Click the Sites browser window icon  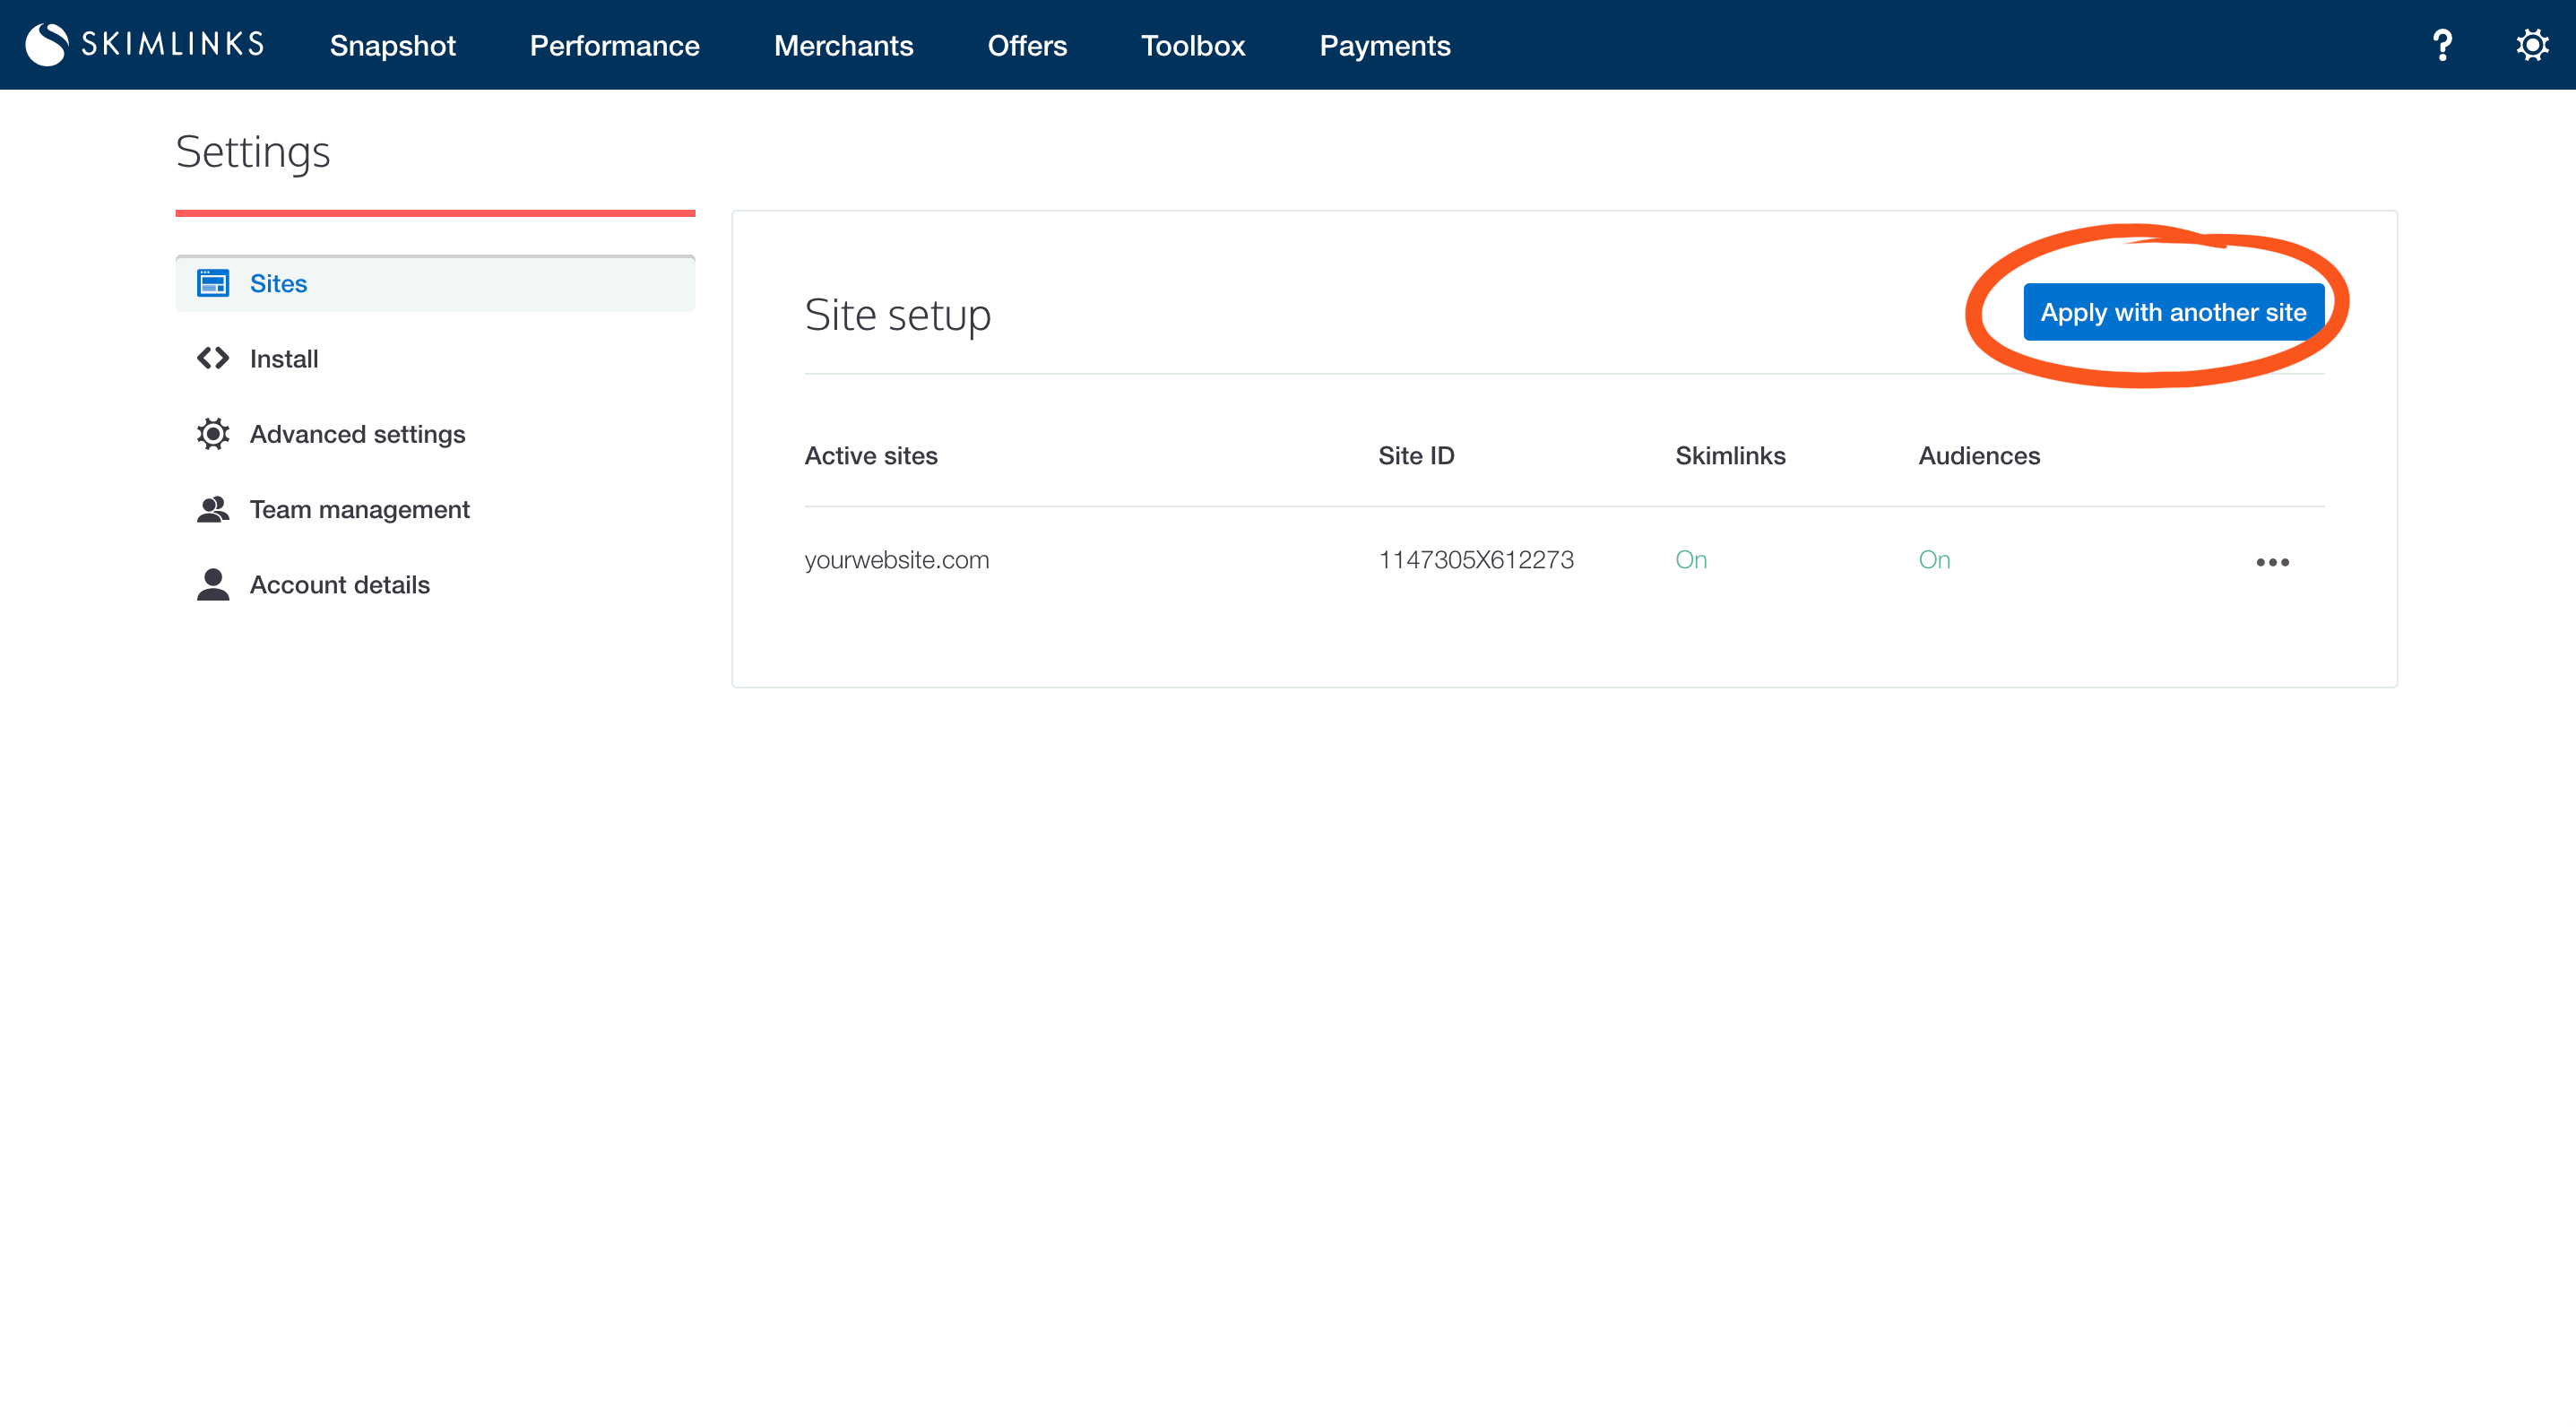click(x=213, y=283)
